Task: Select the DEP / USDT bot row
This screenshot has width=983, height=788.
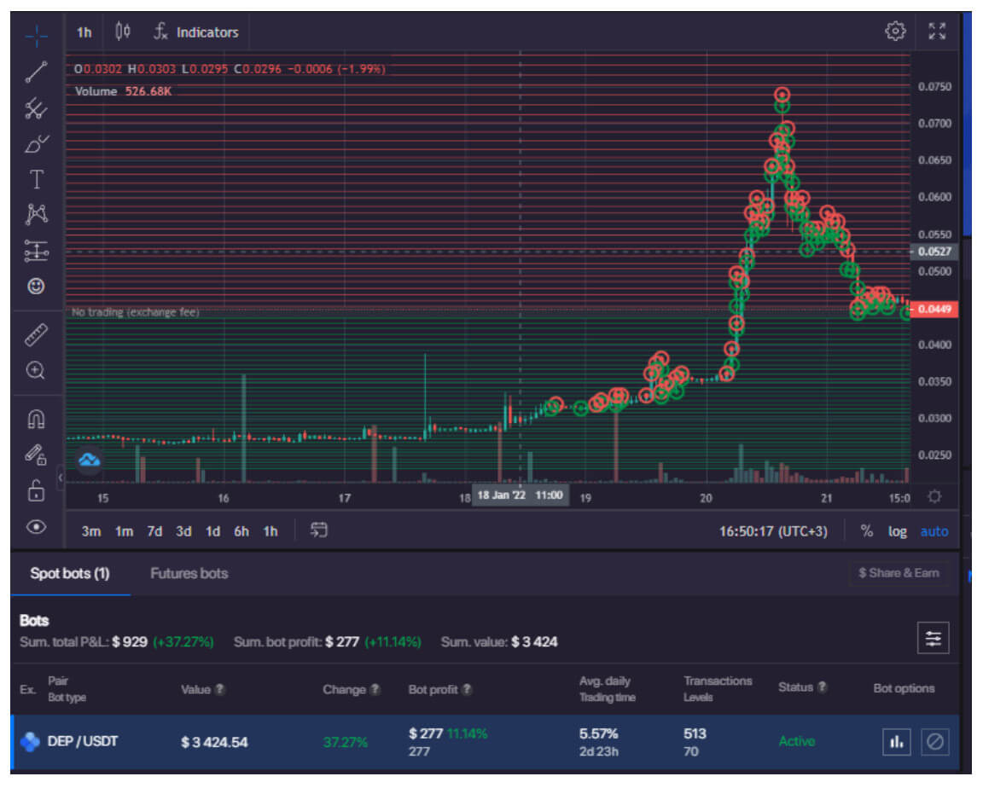Action: (x=485, y=742)
